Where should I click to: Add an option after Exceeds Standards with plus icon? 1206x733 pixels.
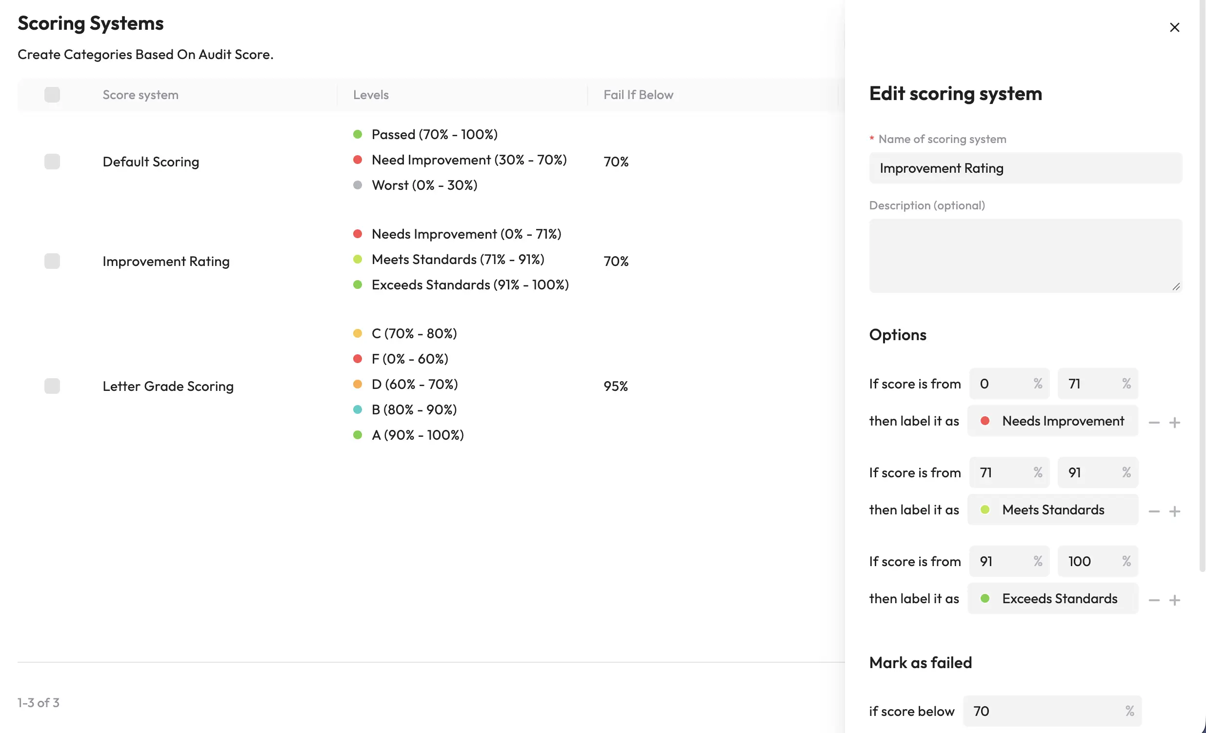tap(1174, 600)
